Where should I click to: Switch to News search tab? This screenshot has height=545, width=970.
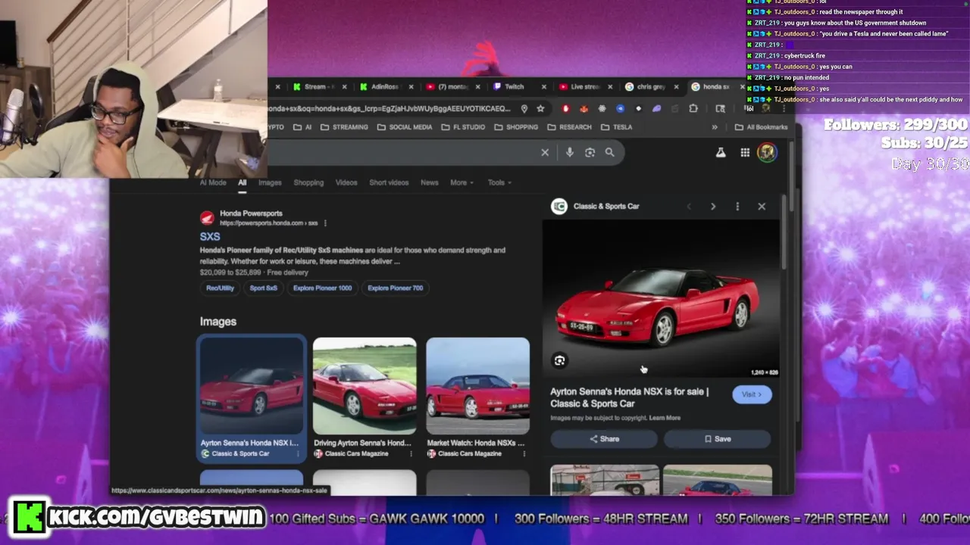pyautogui.click(x=429, y=182)
